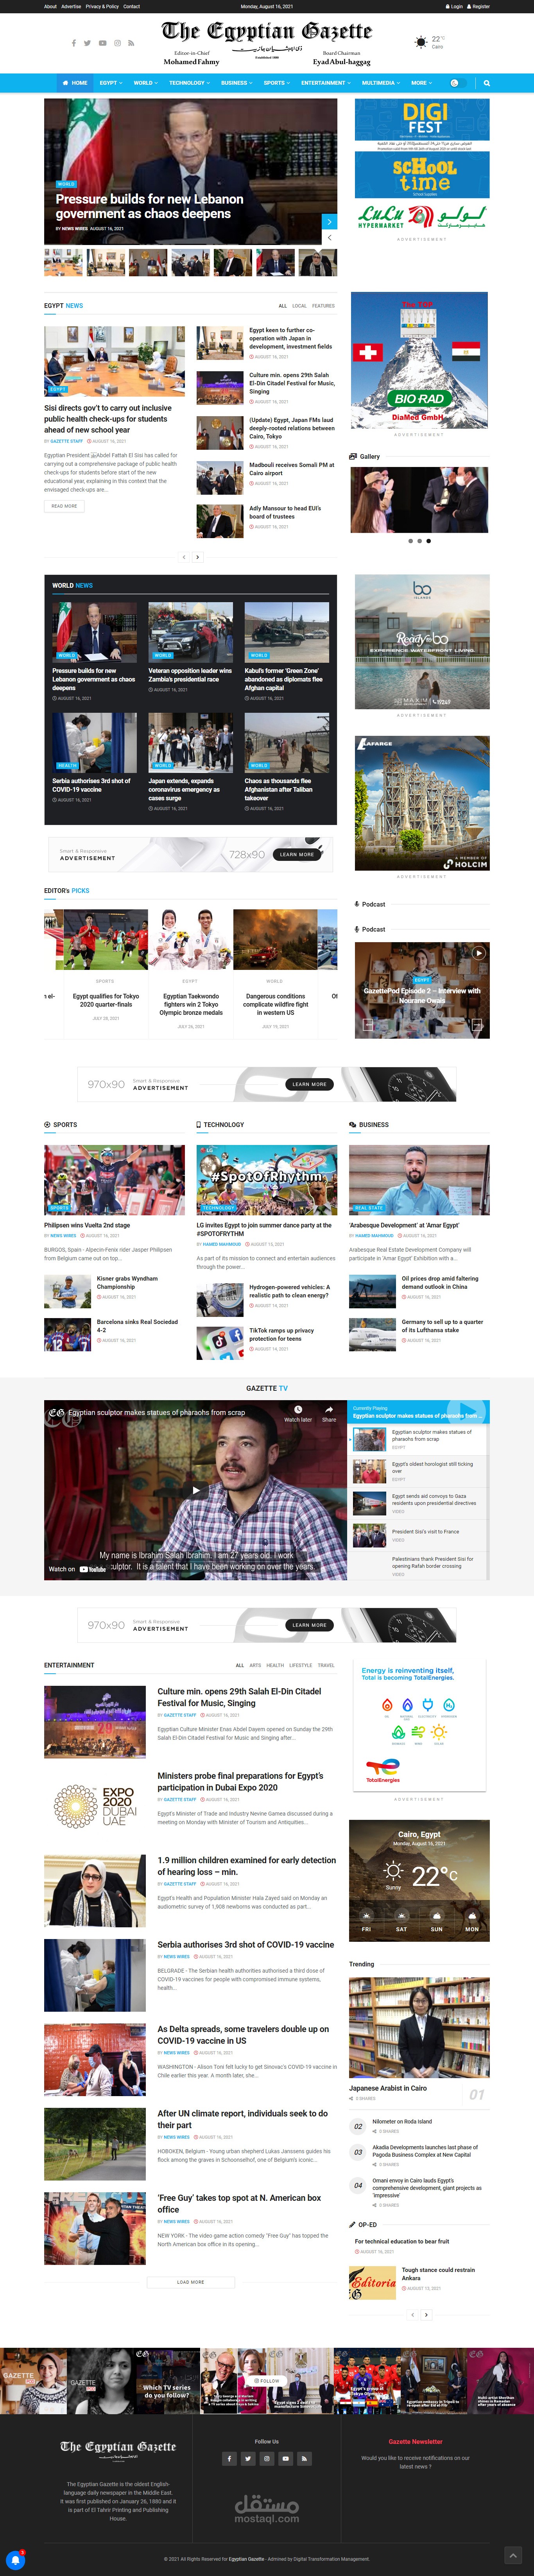
Task: Play the Egyptian sculptor YouTube video
Action: pyautogui.click(x=195, y=1490)
